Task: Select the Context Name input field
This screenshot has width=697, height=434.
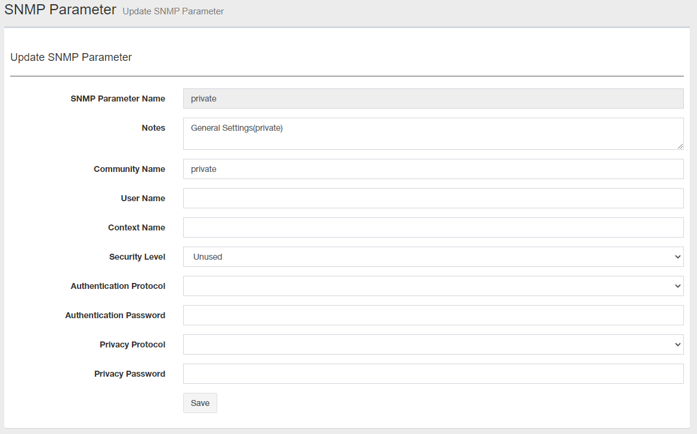Action: (x=433, y=227)
